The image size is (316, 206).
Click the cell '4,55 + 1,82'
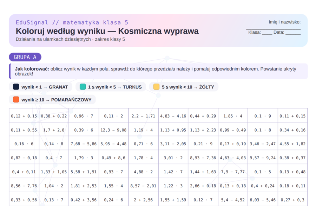[x=292, y=143]
